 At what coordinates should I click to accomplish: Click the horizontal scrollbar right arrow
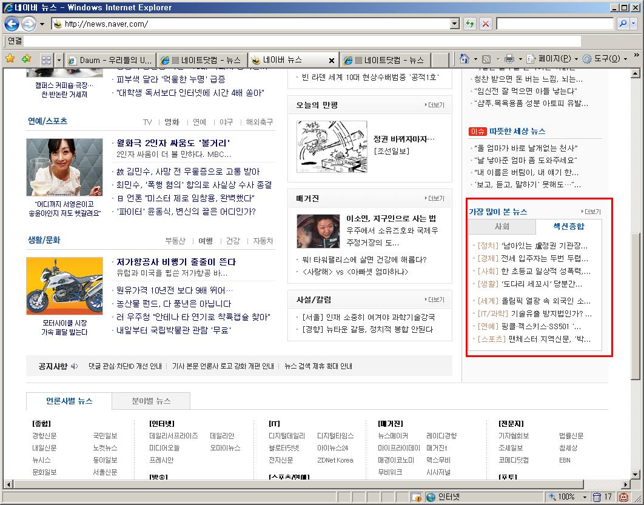coord(626,484)
